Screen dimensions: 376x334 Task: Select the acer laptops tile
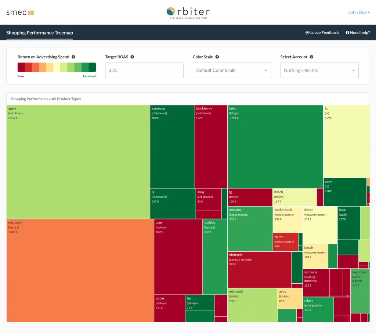pyautogui.click(x=178, y=257)
